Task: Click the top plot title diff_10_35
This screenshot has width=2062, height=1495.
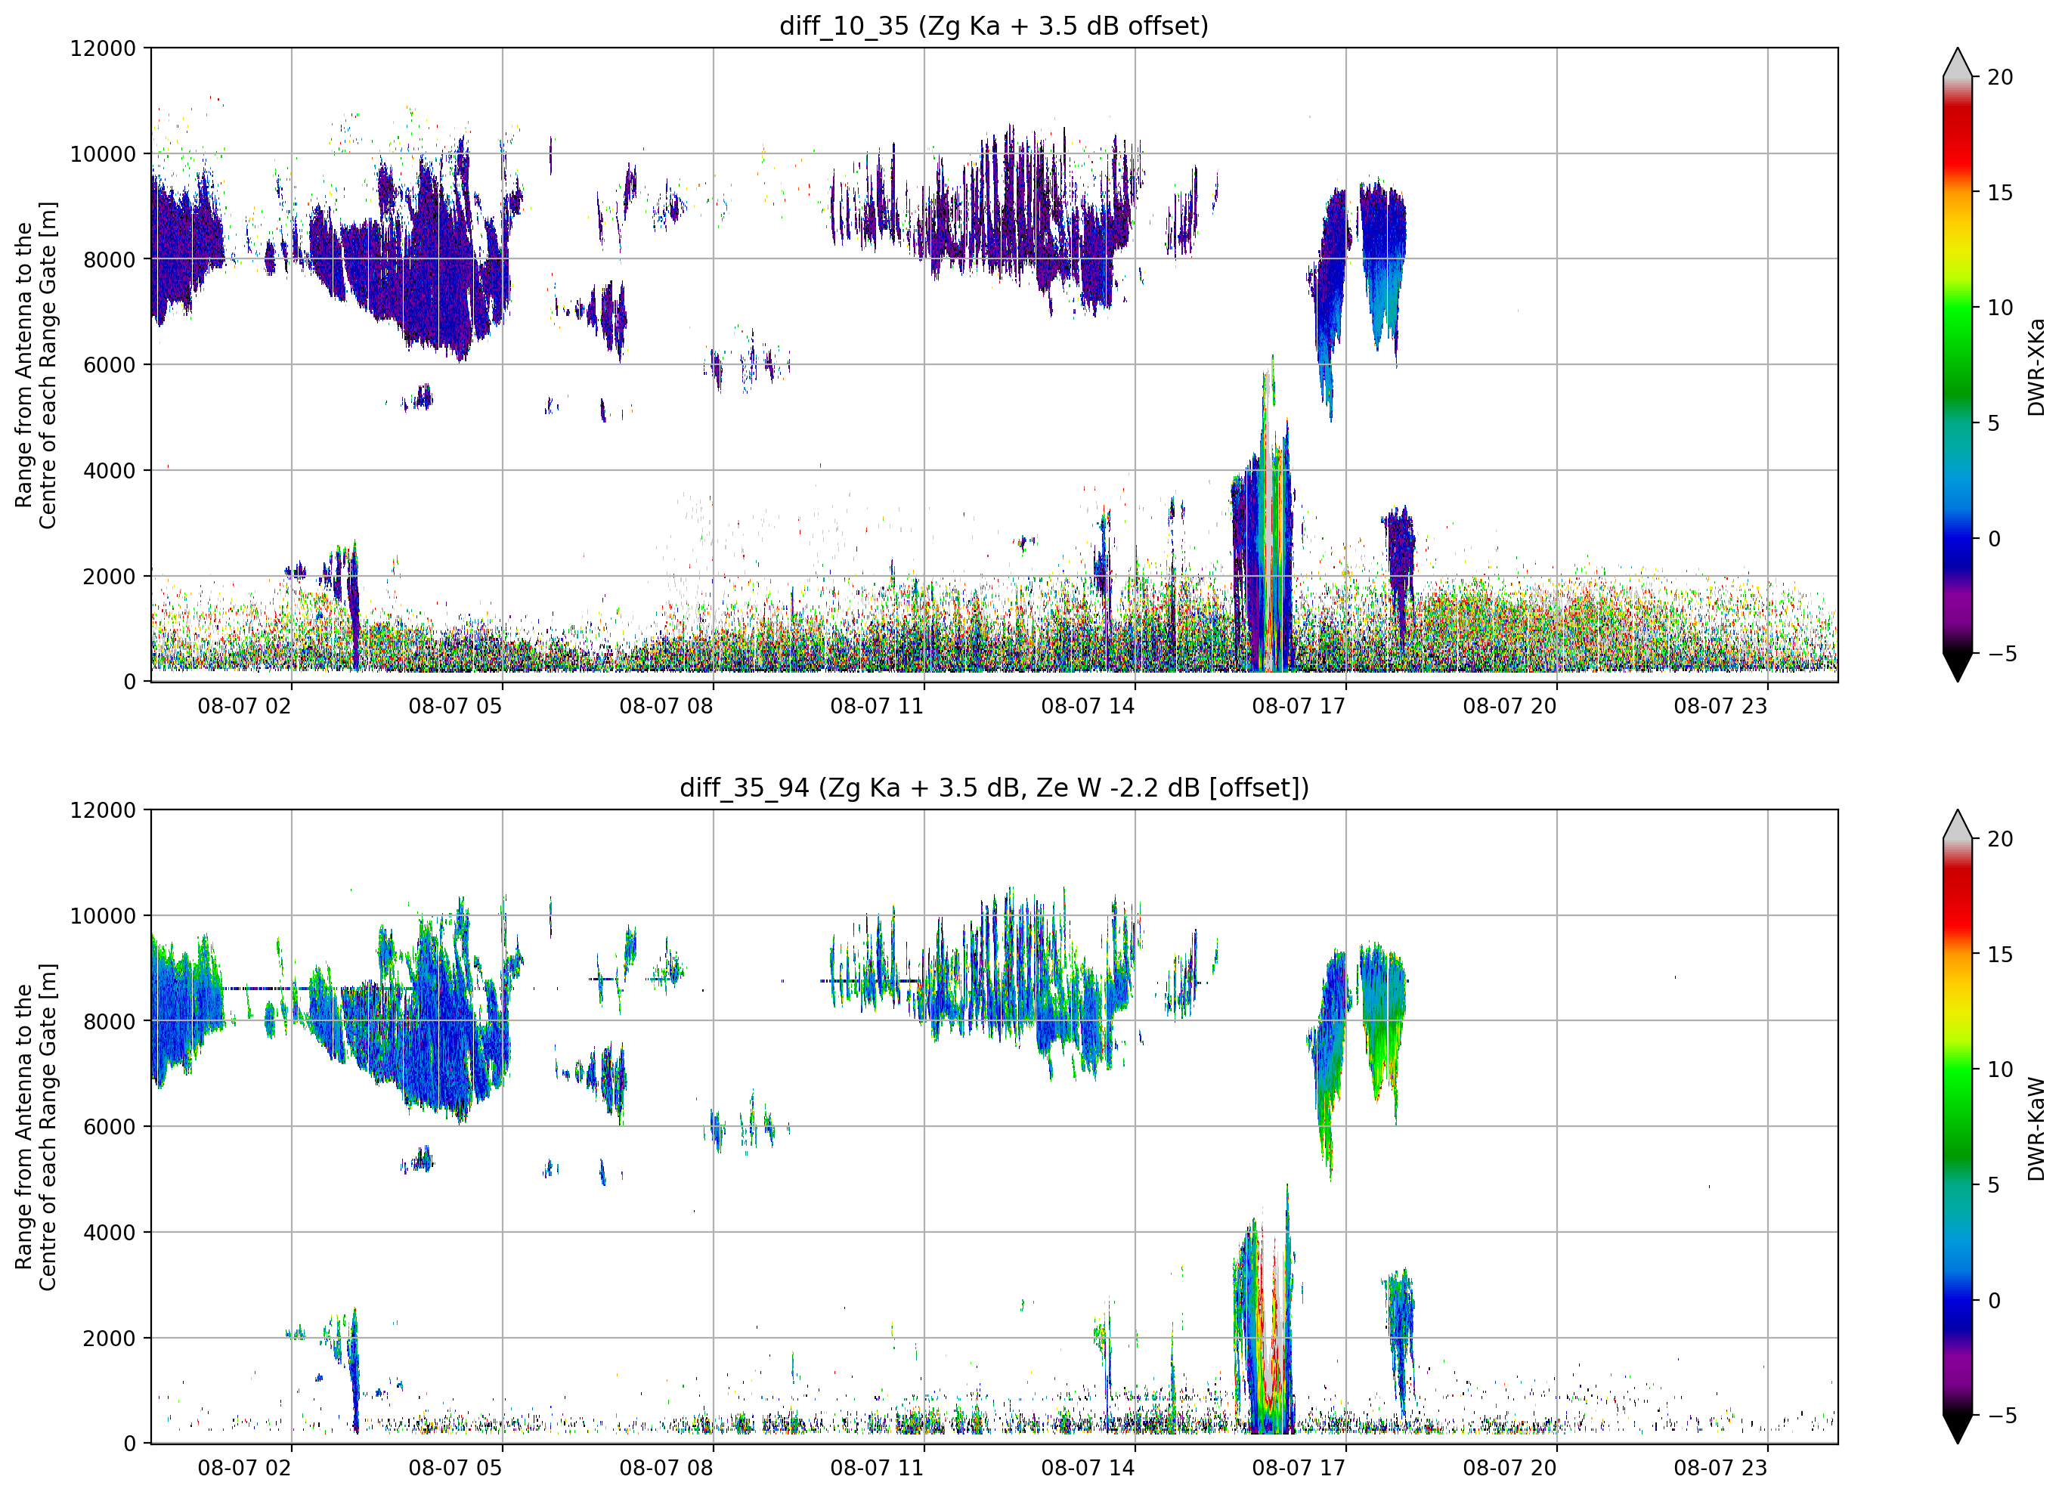Action: coord(994,26)
